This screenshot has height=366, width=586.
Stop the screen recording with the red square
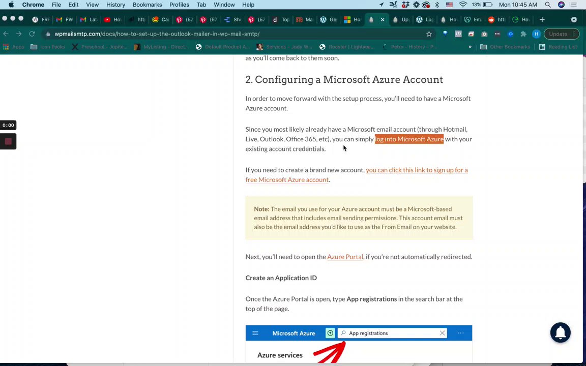8,141
